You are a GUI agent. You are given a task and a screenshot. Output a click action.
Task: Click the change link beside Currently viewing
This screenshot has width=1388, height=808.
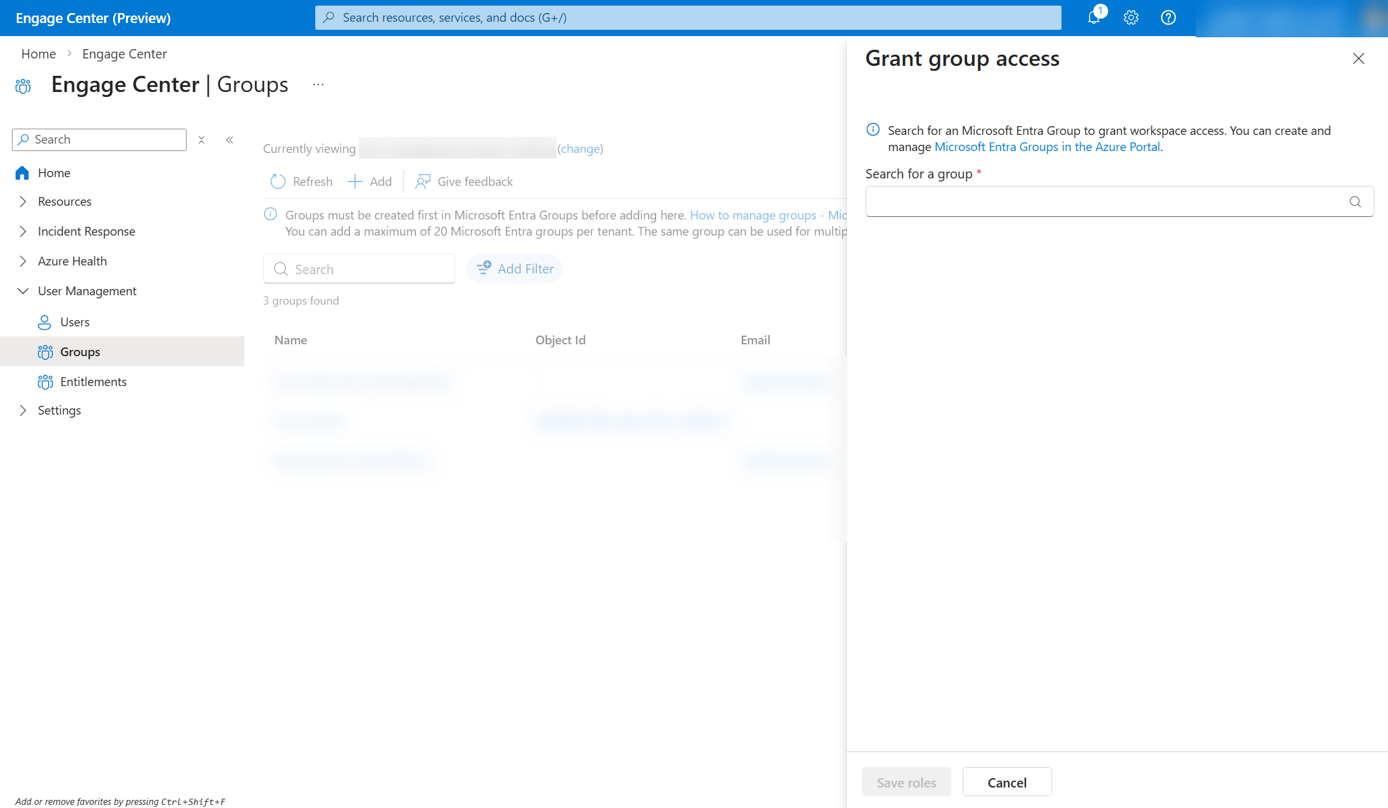pyautogui.click(x=581, y=149)
